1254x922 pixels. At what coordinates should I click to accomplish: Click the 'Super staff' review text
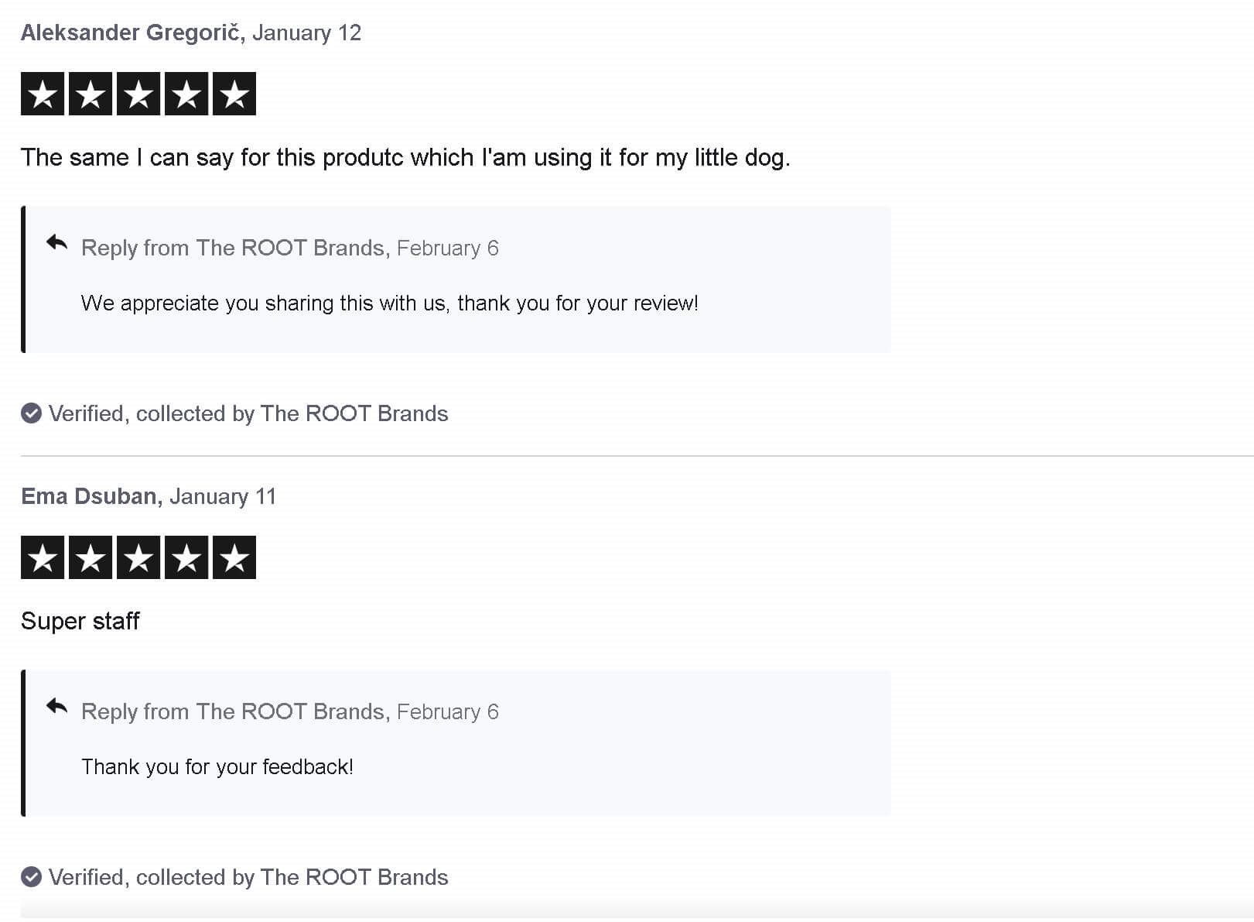click(80, 621)
